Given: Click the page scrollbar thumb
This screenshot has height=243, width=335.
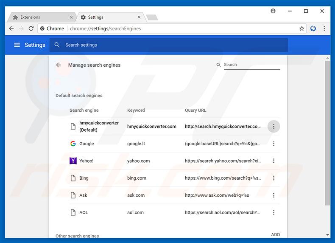Looking at the screenshot, I should 327,133.
